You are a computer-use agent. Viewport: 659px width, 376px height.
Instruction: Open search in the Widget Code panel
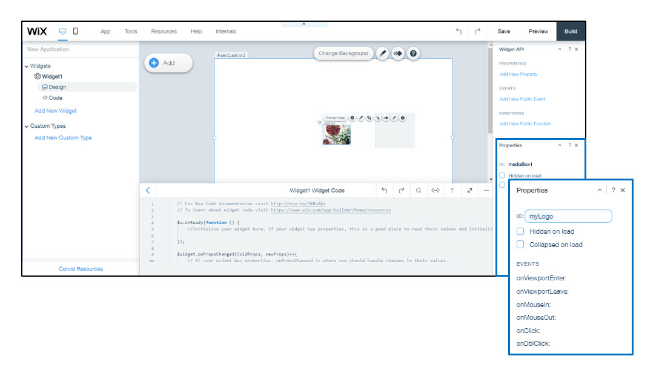pos(418,190)
